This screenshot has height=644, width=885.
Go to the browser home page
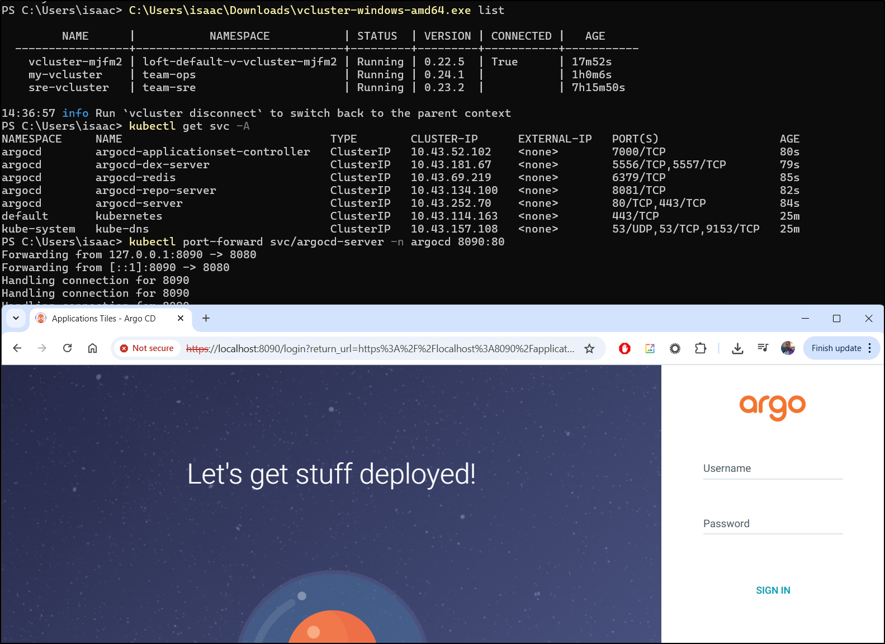click(x=92, y=348)
